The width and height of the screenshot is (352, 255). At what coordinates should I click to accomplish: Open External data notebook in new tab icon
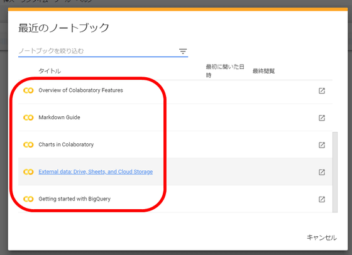pos(322,172)
